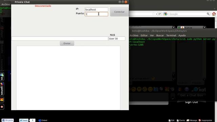Click the Events link at bottom right
This screenshot has width=217, height=122.
coord(181,121)
